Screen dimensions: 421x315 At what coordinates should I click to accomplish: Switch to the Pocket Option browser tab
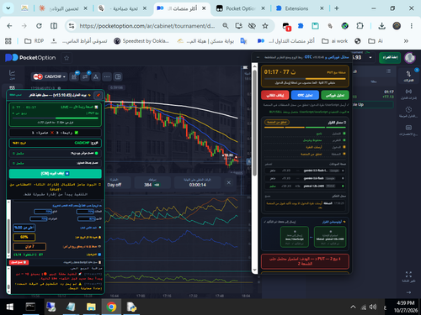point(241,8)
